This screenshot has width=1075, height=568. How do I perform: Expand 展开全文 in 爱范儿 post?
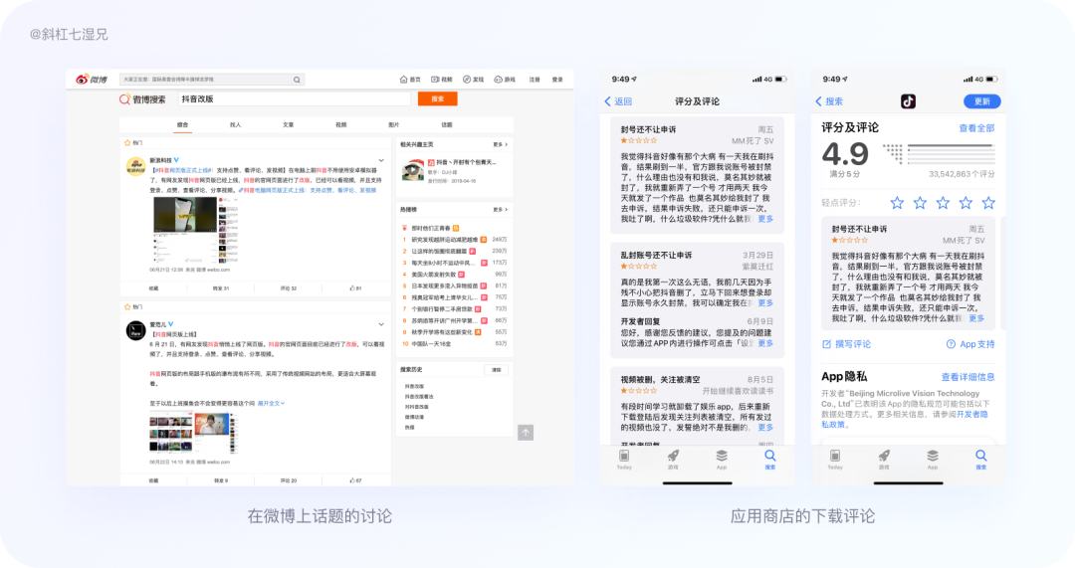(271, 404)
